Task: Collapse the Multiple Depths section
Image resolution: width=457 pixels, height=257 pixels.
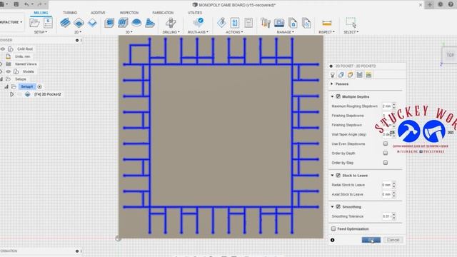Action: point(332,96)
